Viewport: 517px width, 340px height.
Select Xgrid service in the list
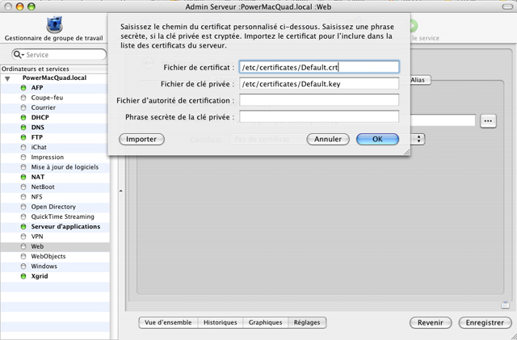[x=56, y=276]
